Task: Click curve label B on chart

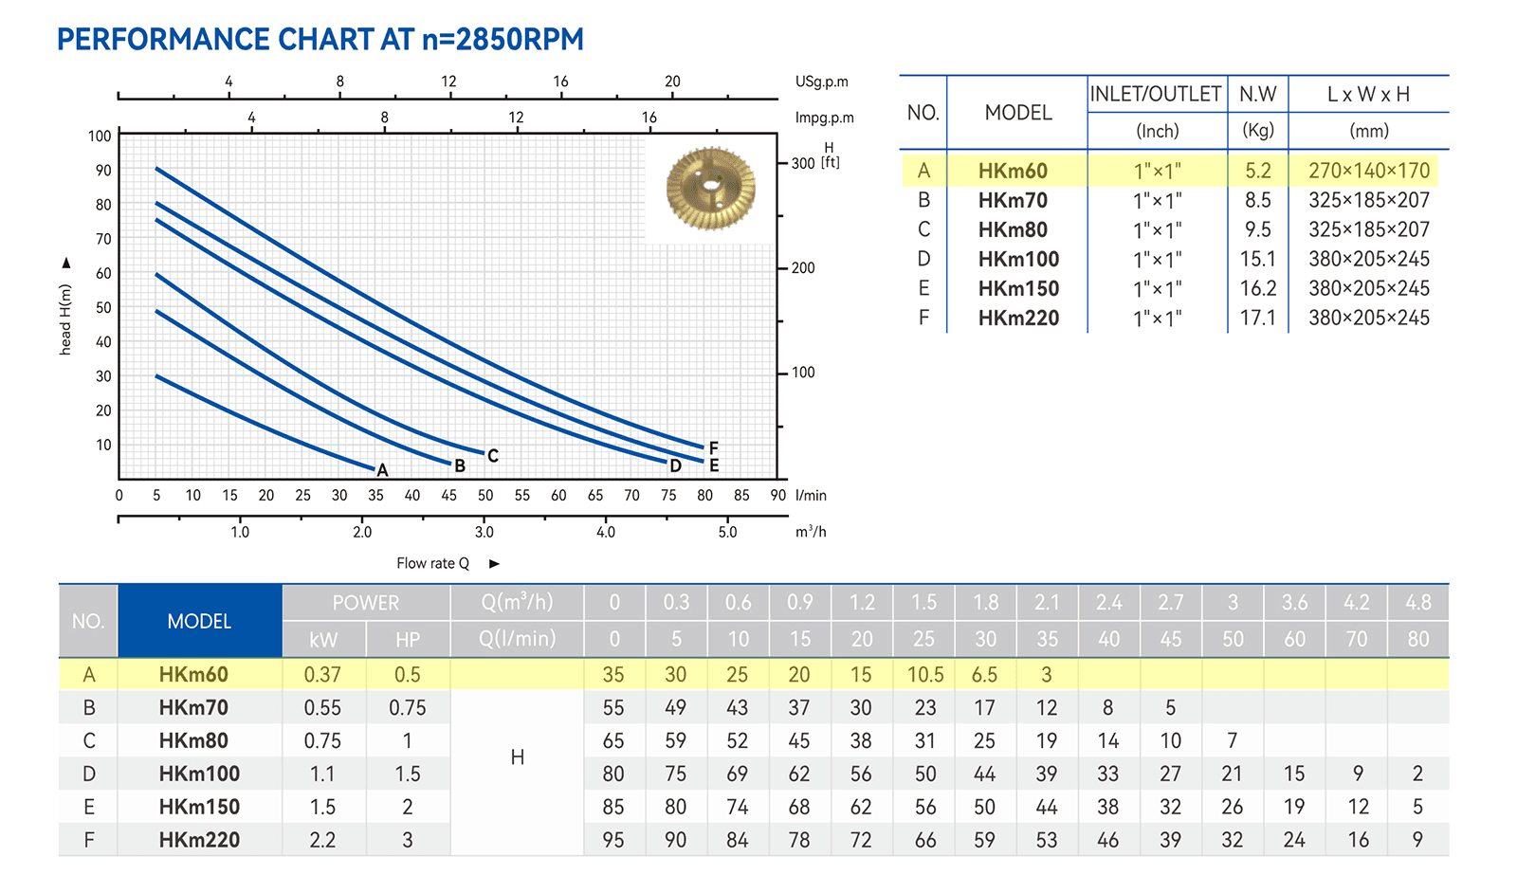Action: pos(460,465)
